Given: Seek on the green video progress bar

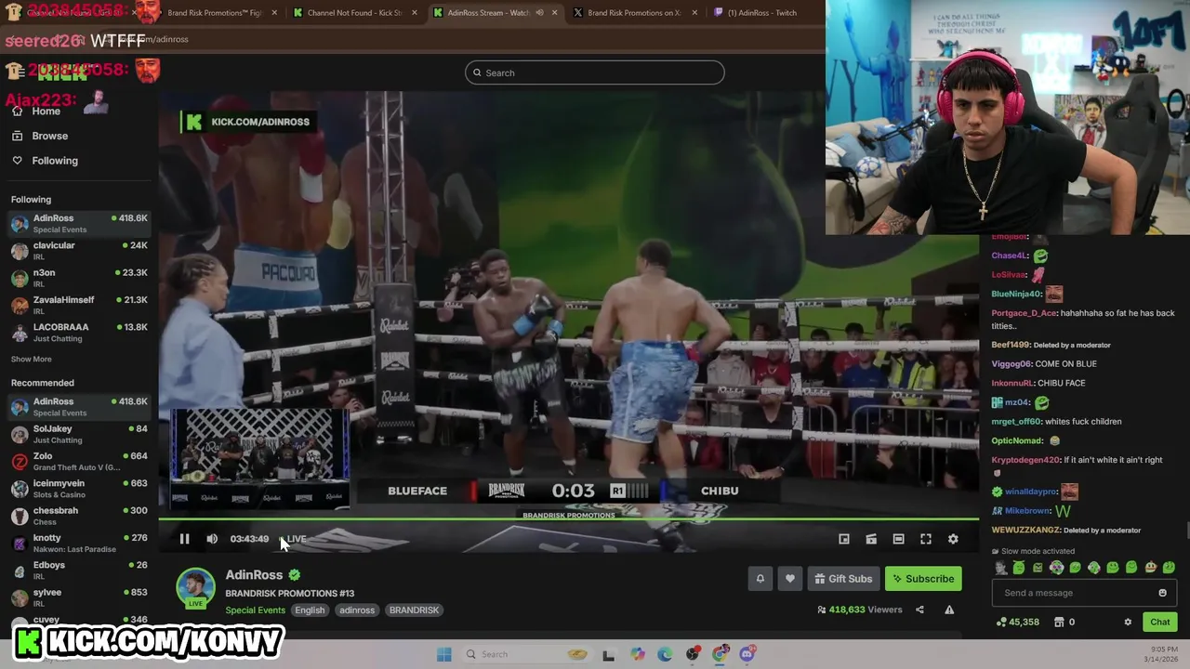Looking at the screenshot, I should click(x=568, y=520).
